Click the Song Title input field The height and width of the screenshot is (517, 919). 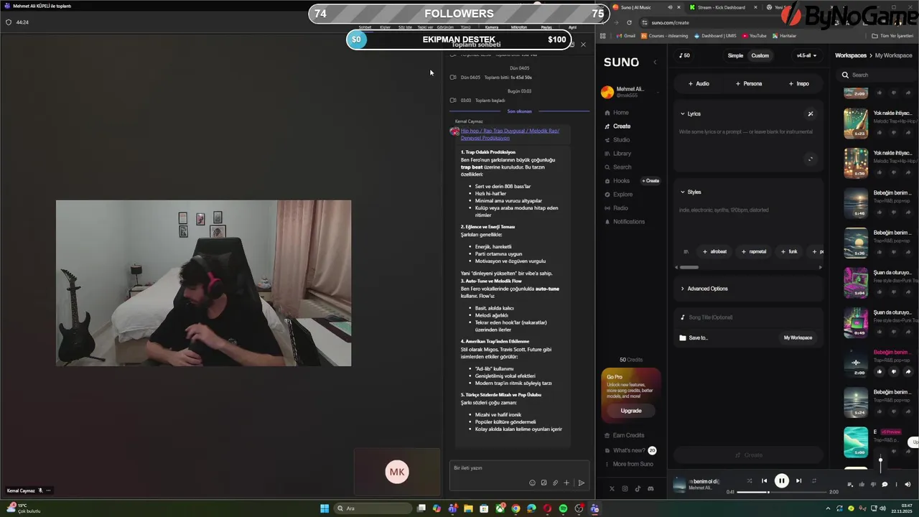click(748, 317)
